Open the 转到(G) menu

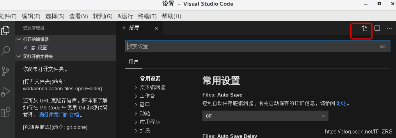pos(103,17)
